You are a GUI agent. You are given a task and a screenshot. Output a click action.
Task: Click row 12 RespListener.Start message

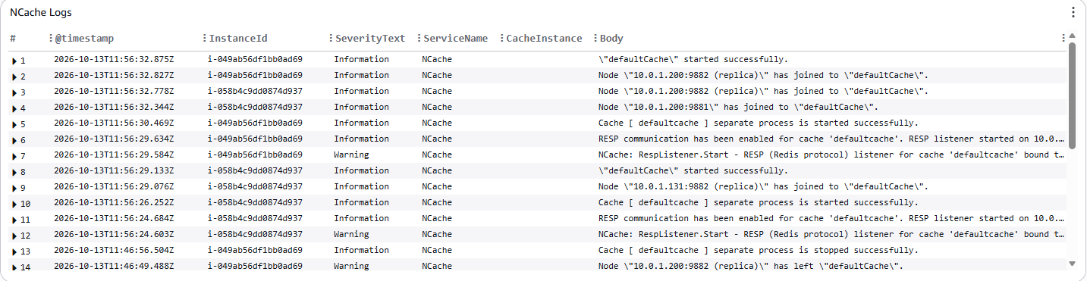tap(832, 235)
